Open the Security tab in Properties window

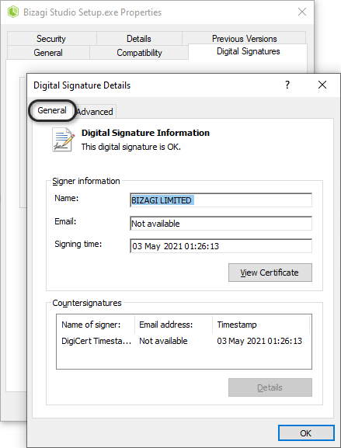tap(51, 39)
